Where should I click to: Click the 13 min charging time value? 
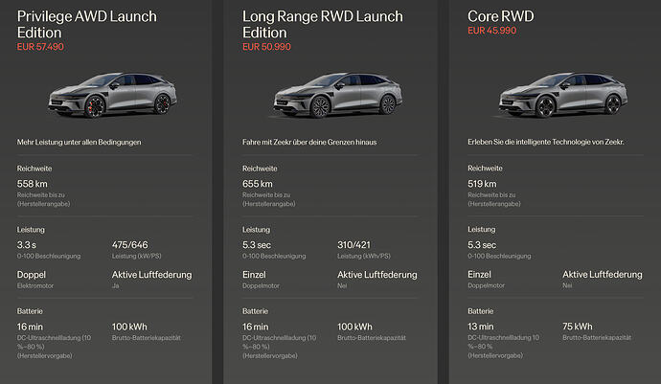484,326
